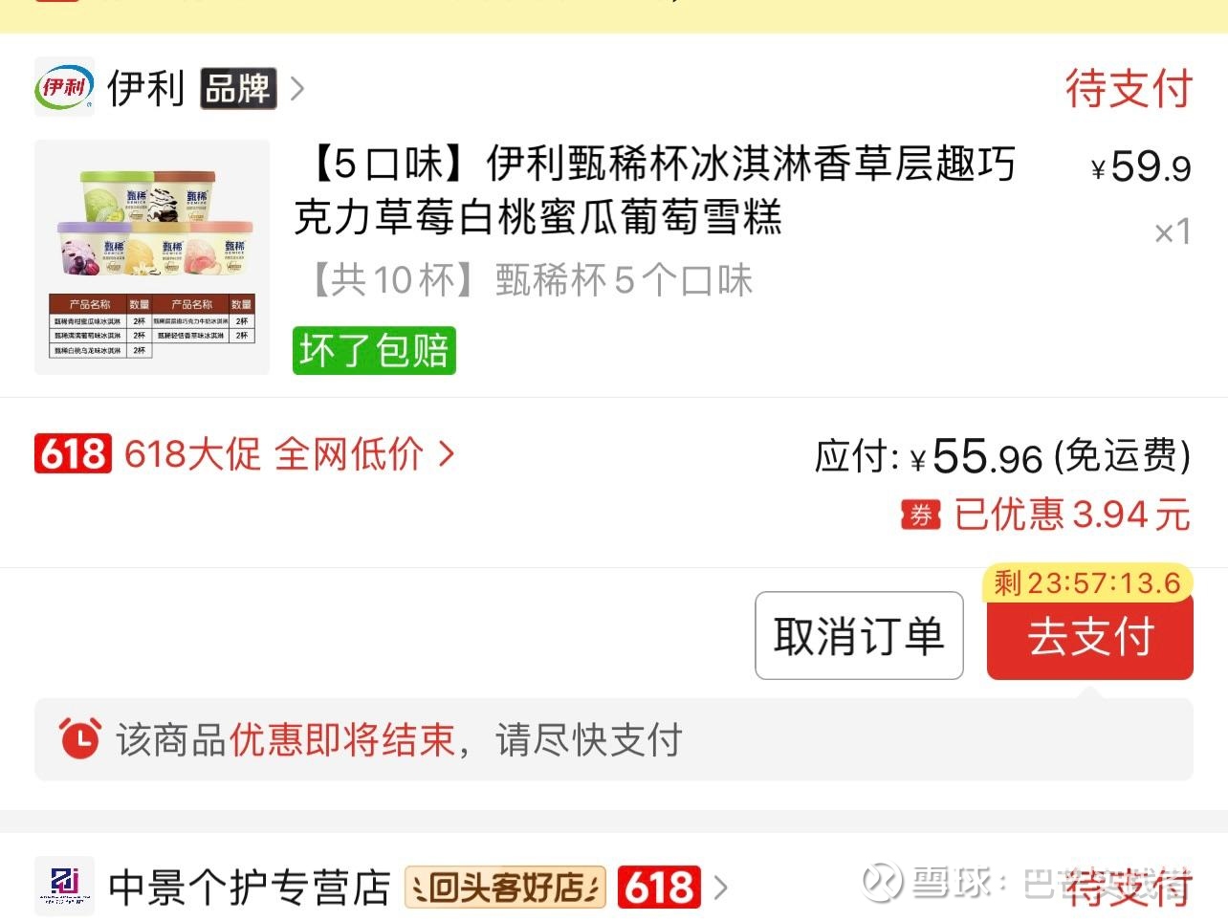Tap the red 券 coupon icon
This screenshot has width=1228, height=921.
(x=920, y=515)
